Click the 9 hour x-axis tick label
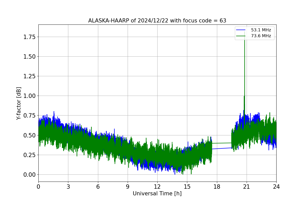The height and width of the screenshot is (204, 307). coord(128,187)
